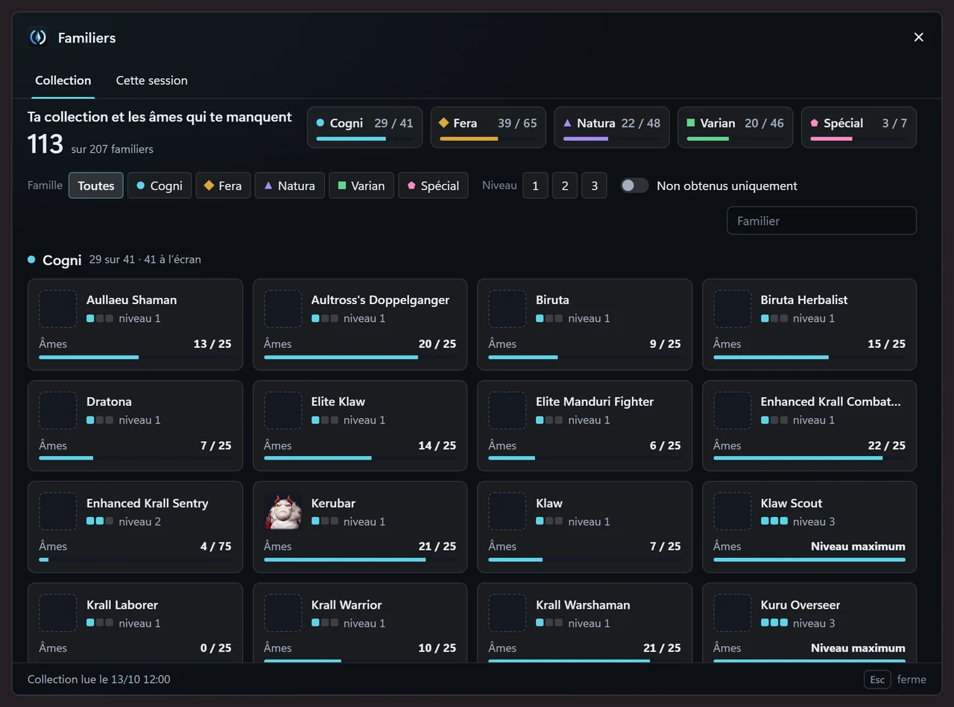
Task: Click the Cogni section heading
Action: (62, 260)
